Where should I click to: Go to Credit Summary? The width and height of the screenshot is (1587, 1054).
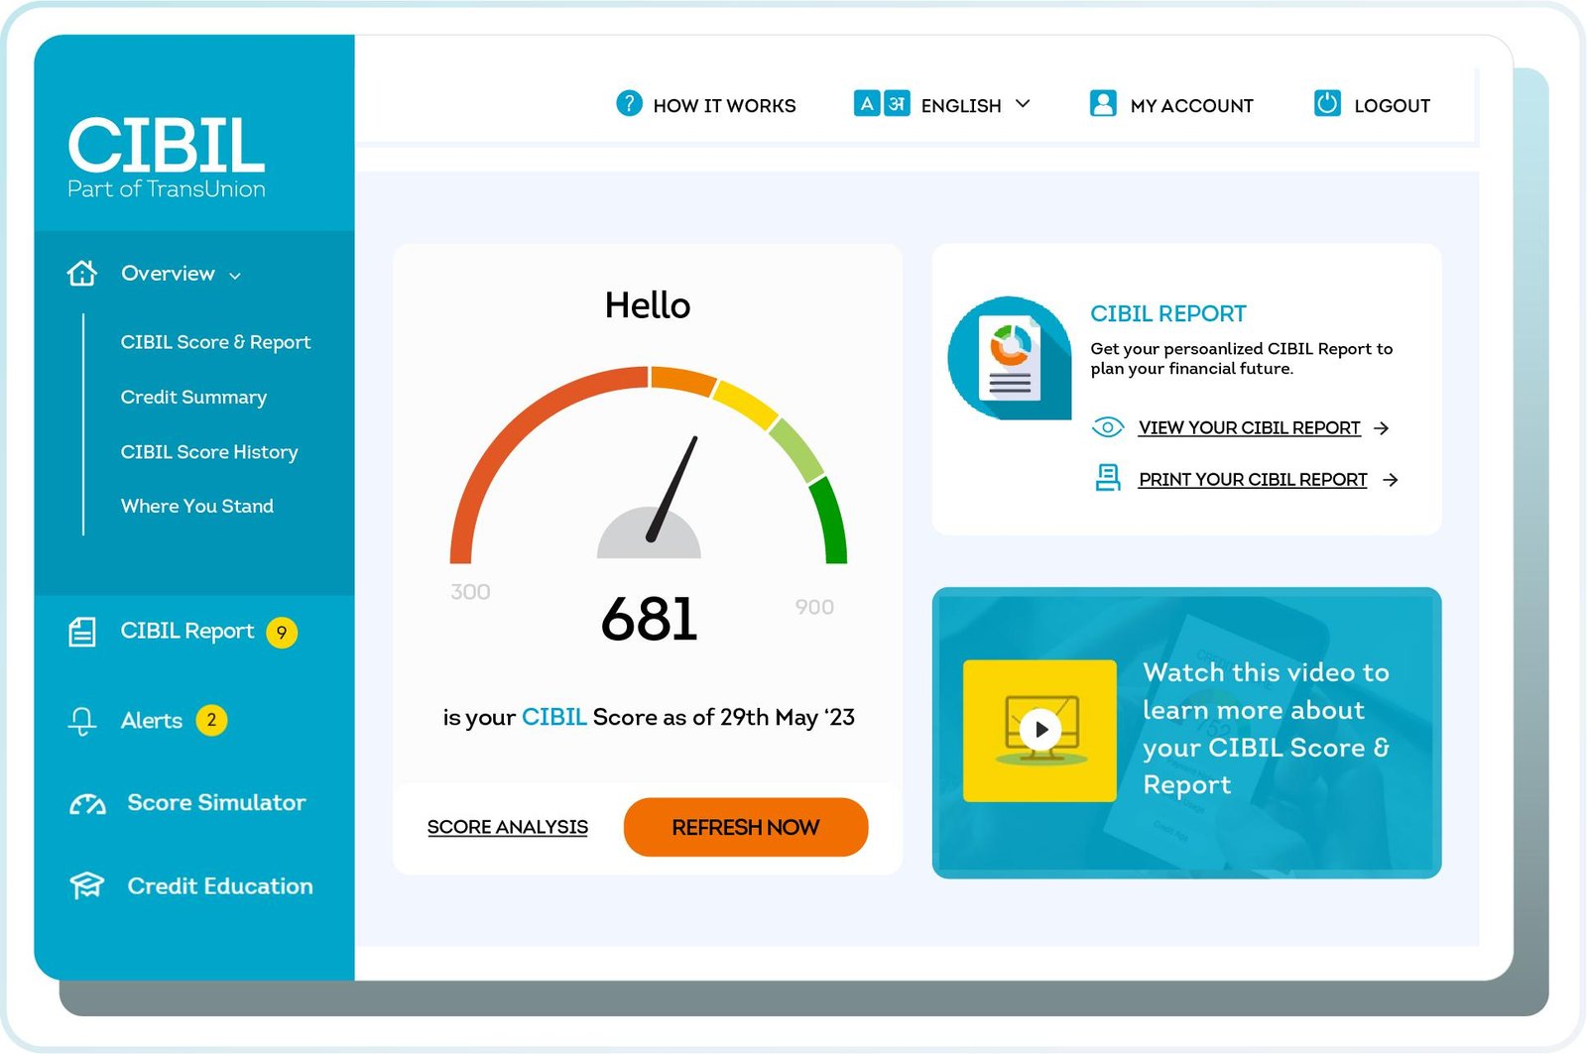click(x=193, y=397)
